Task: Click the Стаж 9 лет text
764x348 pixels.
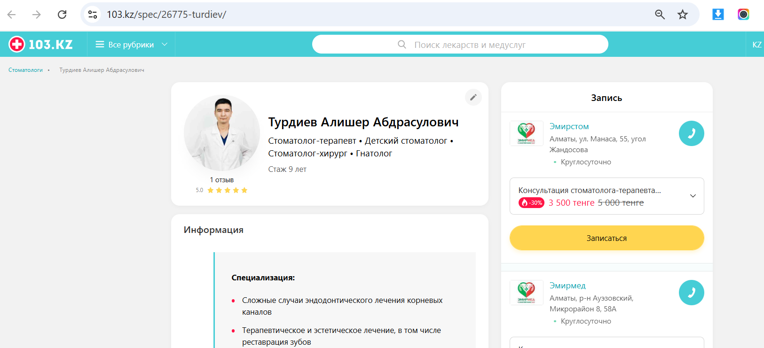Action: (x=287, y=169)
